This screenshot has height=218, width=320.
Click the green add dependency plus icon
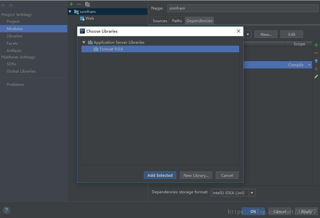(x=316, y=45)
